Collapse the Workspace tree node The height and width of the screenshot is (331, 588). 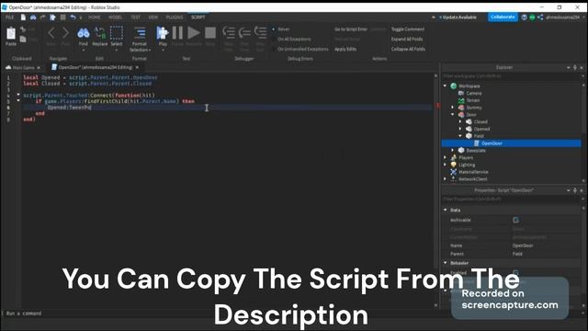(x=445, y=86)
